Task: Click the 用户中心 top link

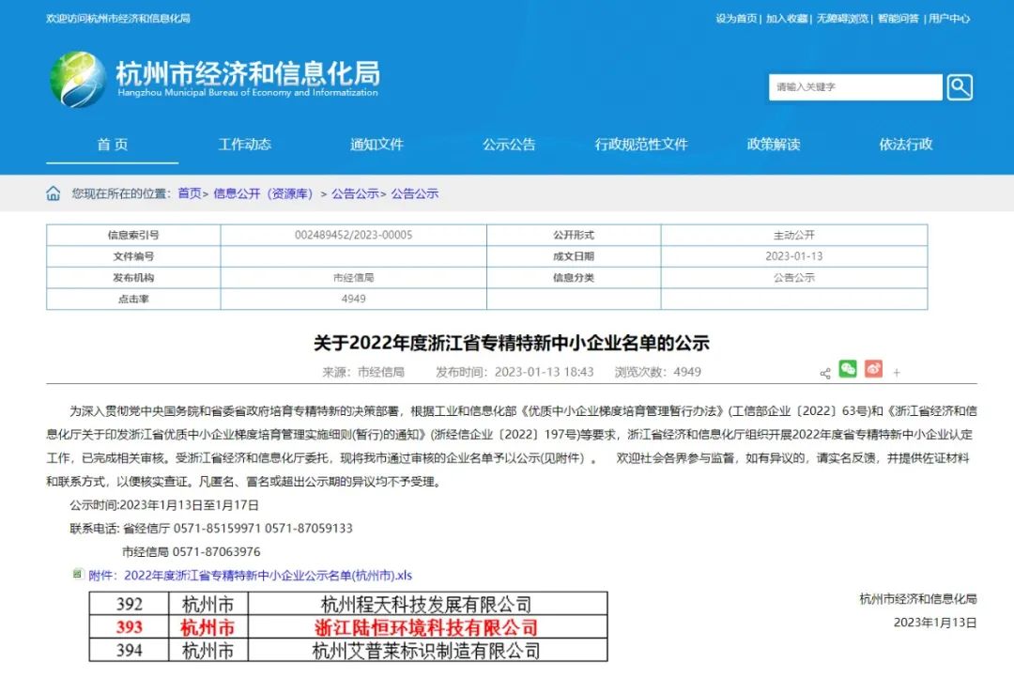Action: pos(949,19)
